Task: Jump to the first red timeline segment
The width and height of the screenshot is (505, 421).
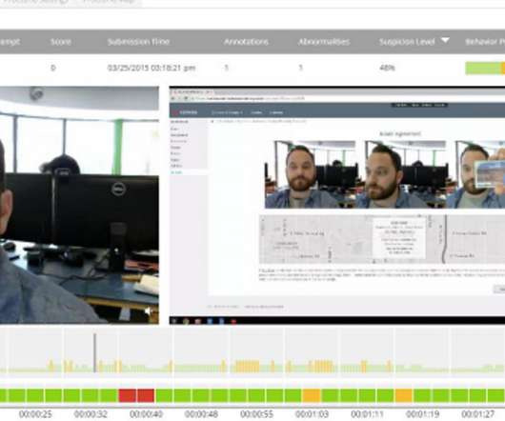Action: (128, 395)
